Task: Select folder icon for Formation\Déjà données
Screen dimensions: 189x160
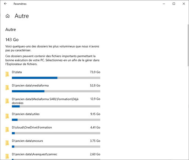Action: pos(7,101)
